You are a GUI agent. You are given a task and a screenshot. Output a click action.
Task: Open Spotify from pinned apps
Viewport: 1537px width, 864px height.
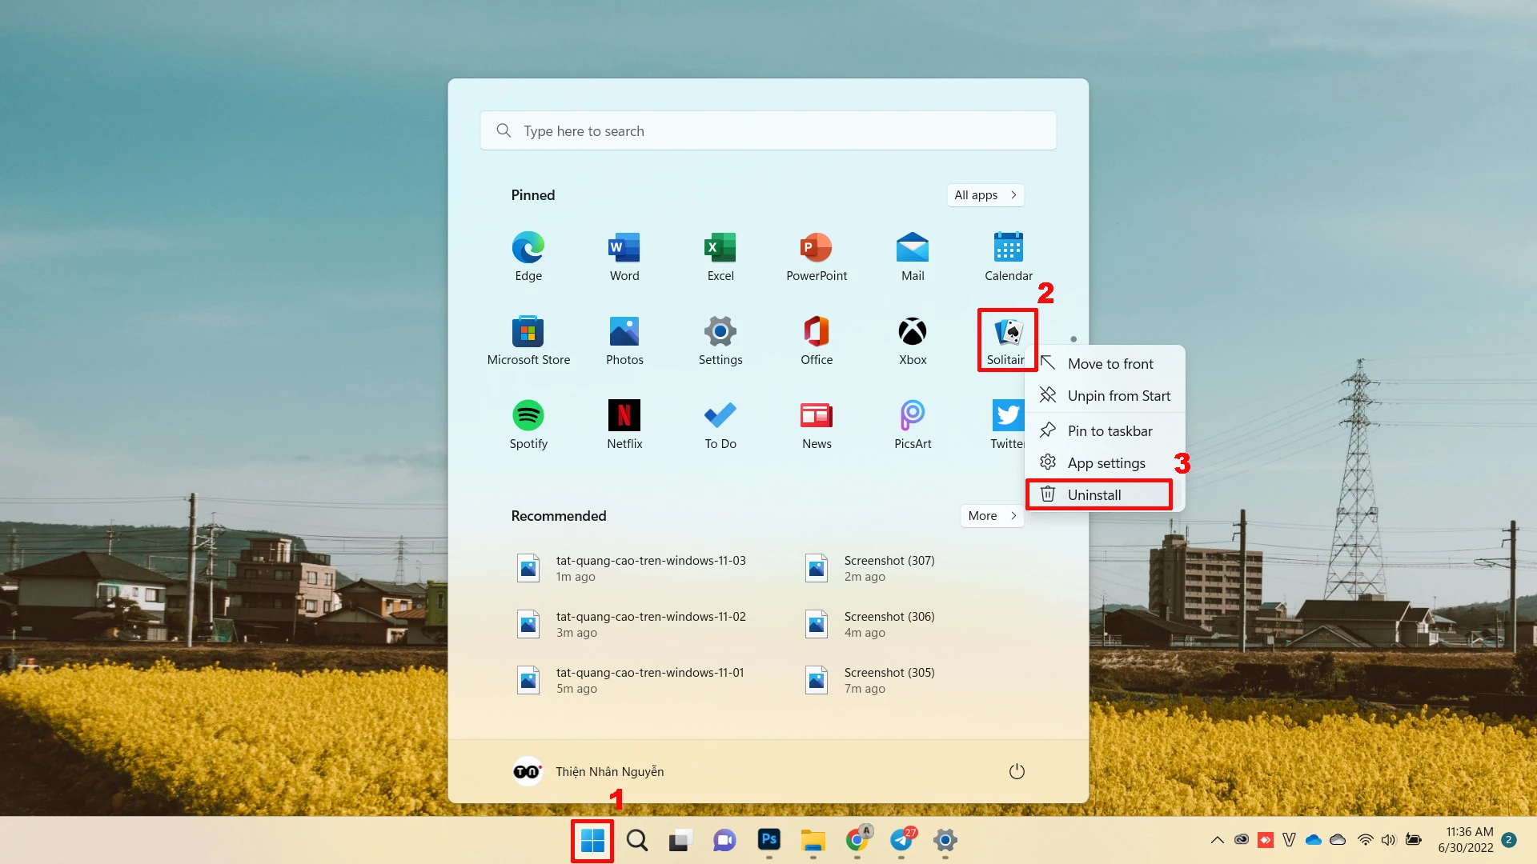point(528,425)
